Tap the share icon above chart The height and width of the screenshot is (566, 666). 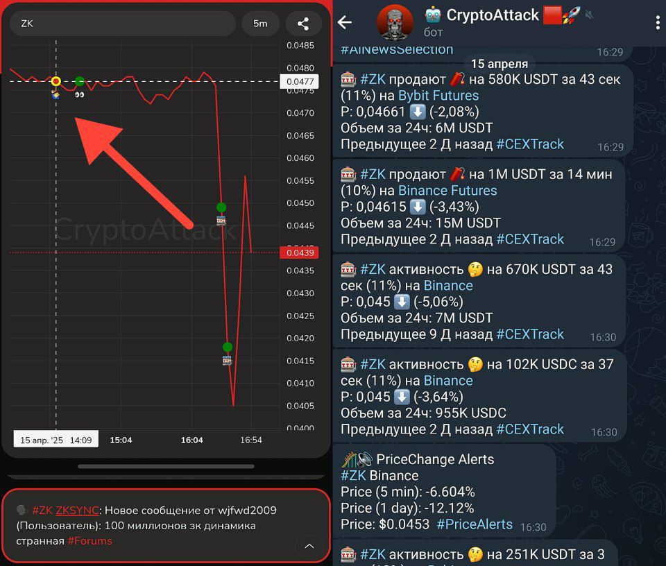coord(303,24)
